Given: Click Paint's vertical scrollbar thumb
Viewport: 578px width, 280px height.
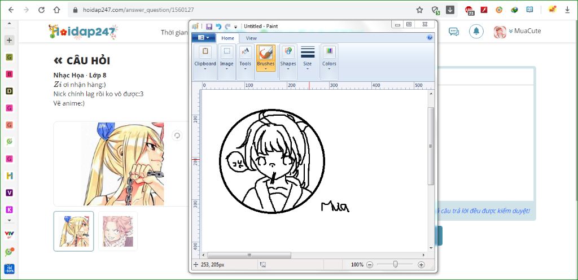Looking at the screenshot, I should click(431, 146).
